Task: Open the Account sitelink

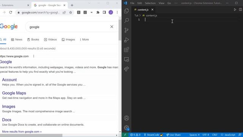Action: pos(9,80)
